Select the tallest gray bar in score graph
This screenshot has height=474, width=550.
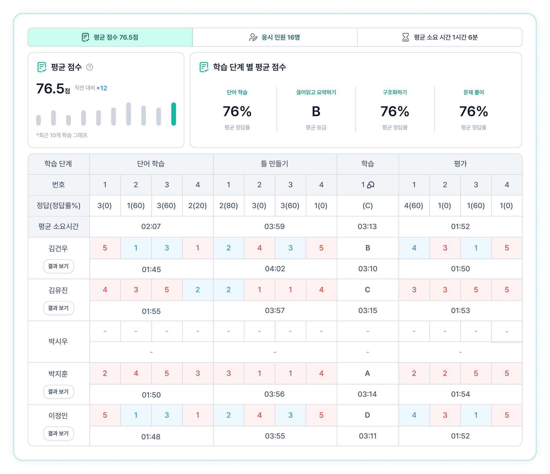click(x=129, y=114)
